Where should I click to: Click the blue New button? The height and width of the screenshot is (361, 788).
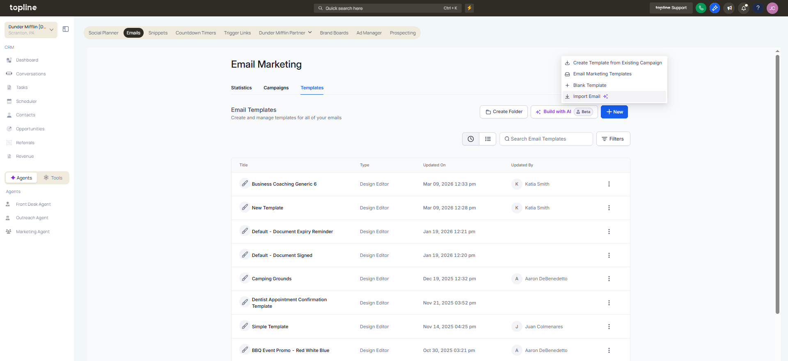[x=614, y=112]
